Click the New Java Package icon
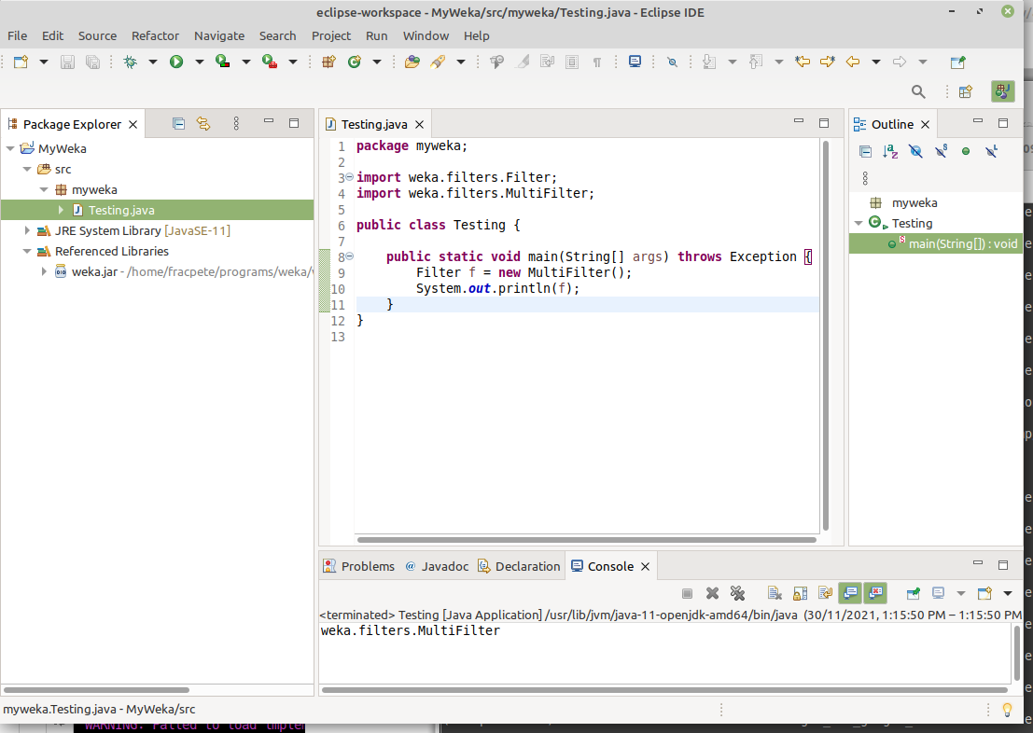Viewport: 1033px width, 733px height. [328, 62]
